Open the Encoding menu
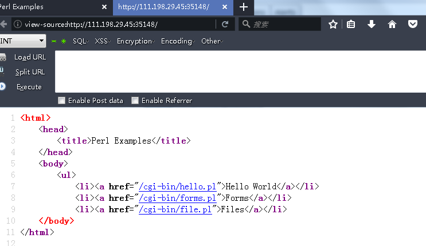 177,41
